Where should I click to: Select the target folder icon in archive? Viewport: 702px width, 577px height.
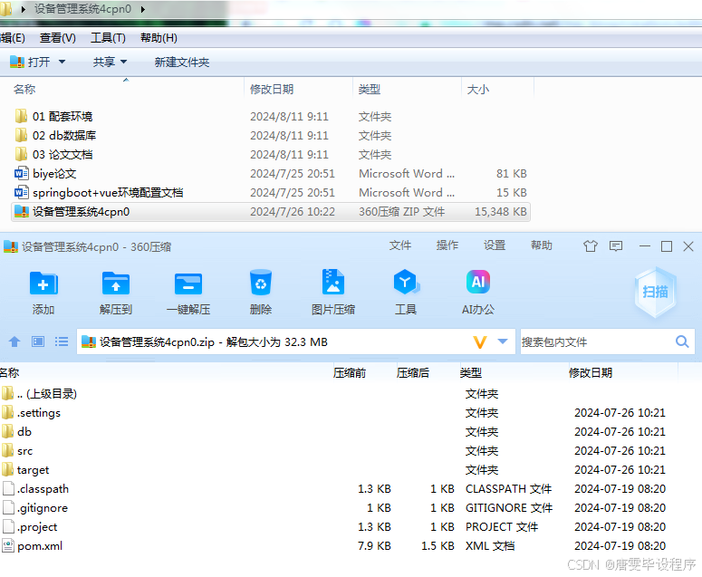click(7, 469)
